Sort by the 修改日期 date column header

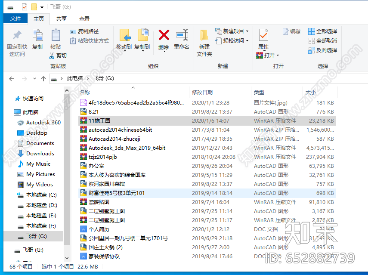point(220,93)
